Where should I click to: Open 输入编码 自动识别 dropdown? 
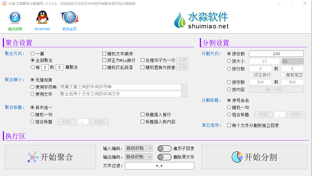pos(139,148)
